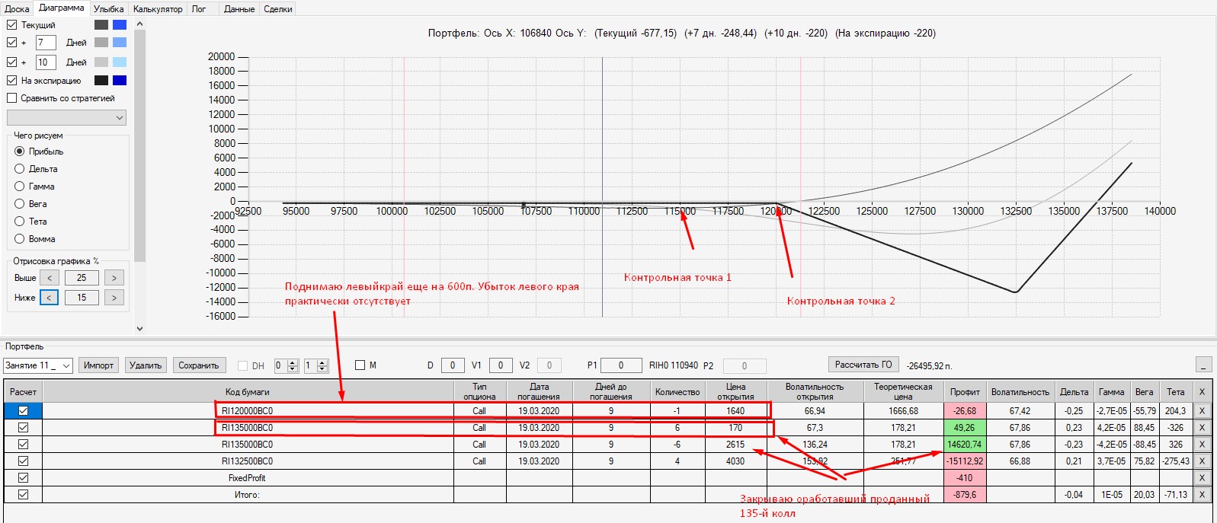Viewport: 1217px width, 523px height.
Task: Toggle the На экспирацию checkbox
Action: pyautogui.click(x=11, y=80)
